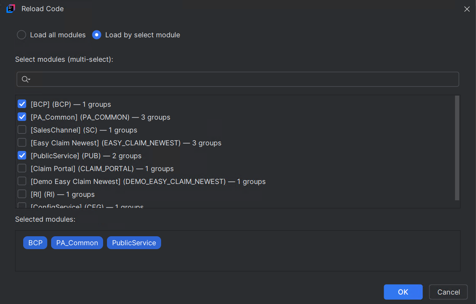Click text "[Easy Claim Newest] (EASY_CLAIM_NEWEST) — 3 groups"
The height and width of the screenshot is (304, 476).
pyautogui.click(x=126, y=143)
